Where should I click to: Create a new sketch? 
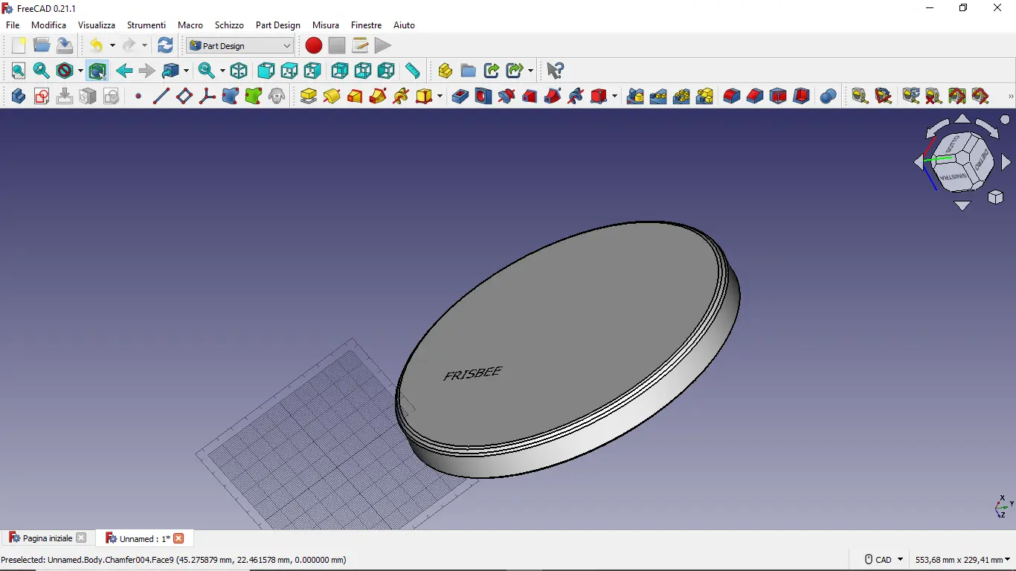pos(42,96)
